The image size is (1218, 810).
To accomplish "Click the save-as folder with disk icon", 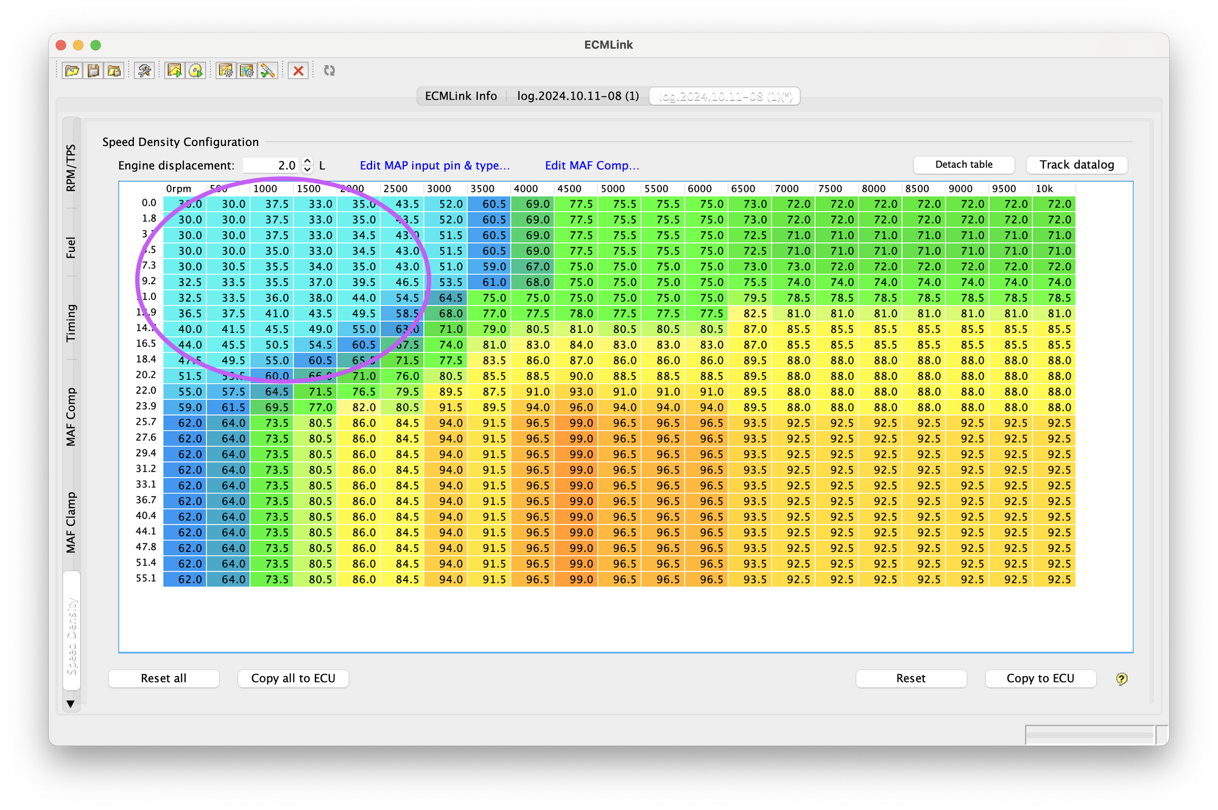I will click(114, 71).
